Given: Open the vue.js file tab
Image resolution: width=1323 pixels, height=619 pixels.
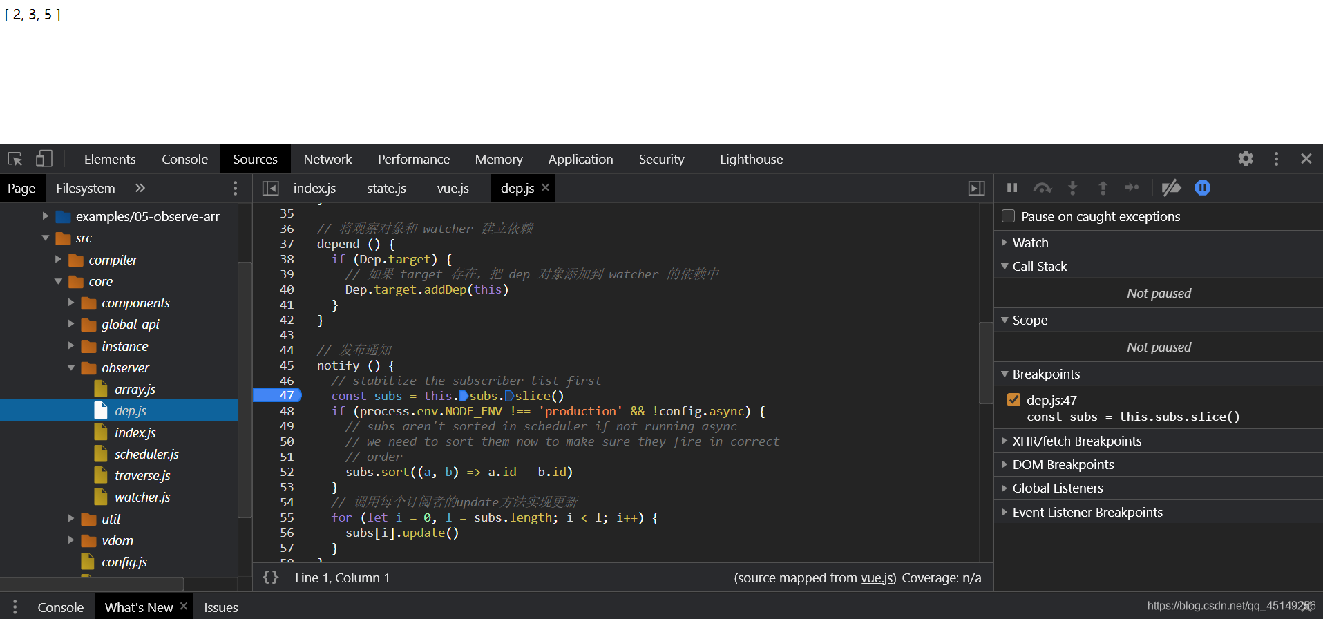Looking at the screenshot, I should [x=453, y=188].
